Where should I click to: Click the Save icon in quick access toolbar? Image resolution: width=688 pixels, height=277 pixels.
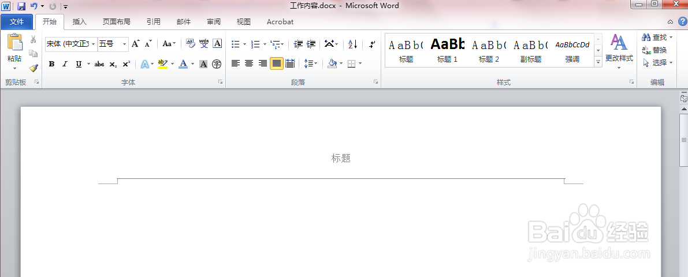pyautogui.click(x=21, y=6)
